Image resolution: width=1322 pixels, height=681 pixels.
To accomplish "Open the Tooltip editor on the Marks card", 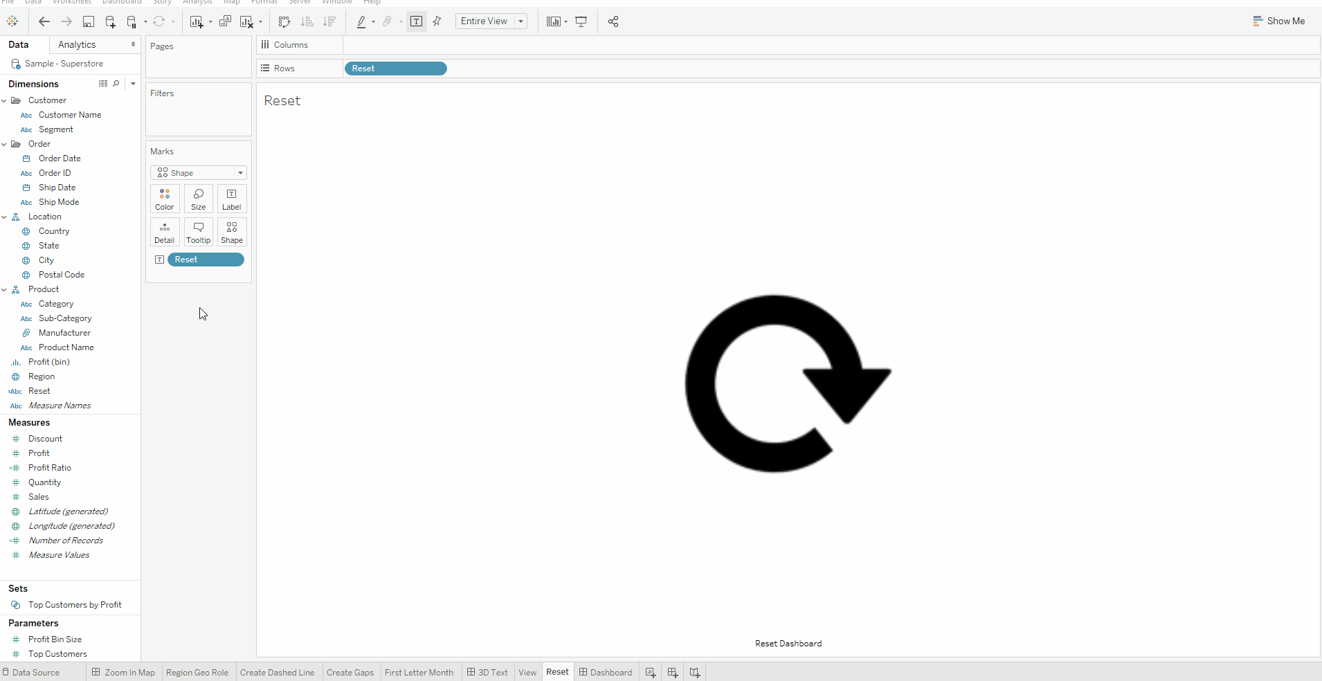I will pos(198,232).
